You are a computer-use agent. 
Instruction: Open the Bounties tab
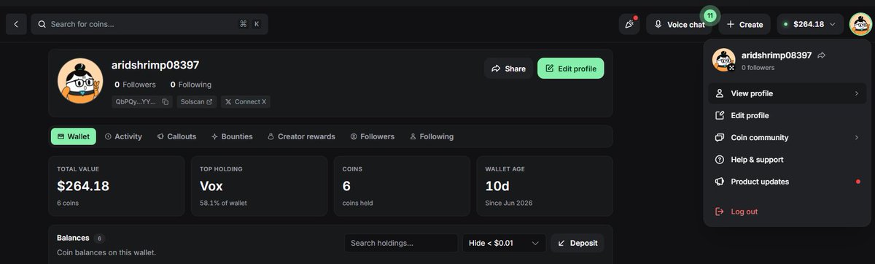[232, 136]
